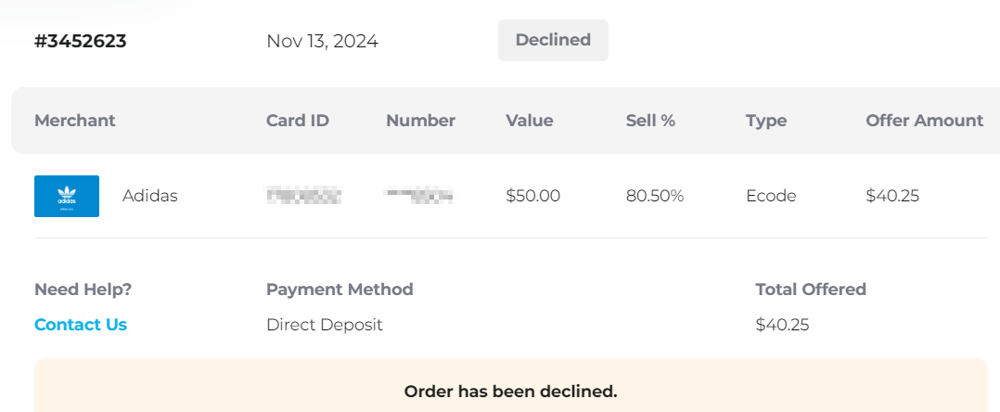
Task: Click the blurred card Number value
Action: pos(419,196)
